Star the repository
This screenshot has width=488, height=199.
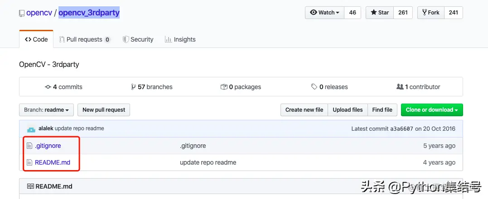pos(380,12)
